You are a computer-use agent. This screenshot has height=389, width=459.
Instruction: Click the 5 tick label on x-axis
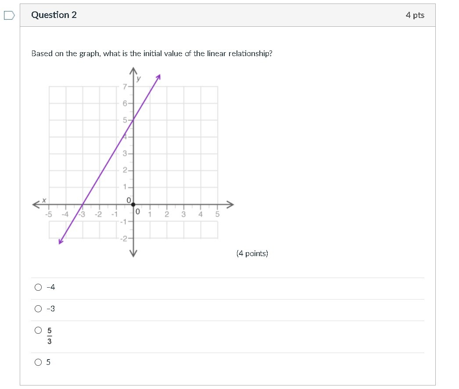tap(217, 214)
